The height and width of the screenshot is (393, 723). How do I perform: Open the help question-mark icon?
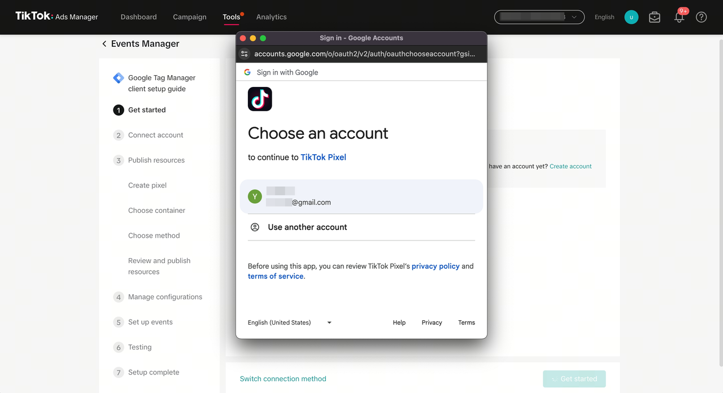[x=701, y=17]
